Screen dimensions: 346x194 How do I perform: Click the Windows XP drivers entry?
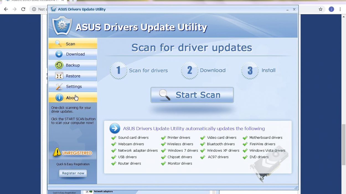(220, 150)
